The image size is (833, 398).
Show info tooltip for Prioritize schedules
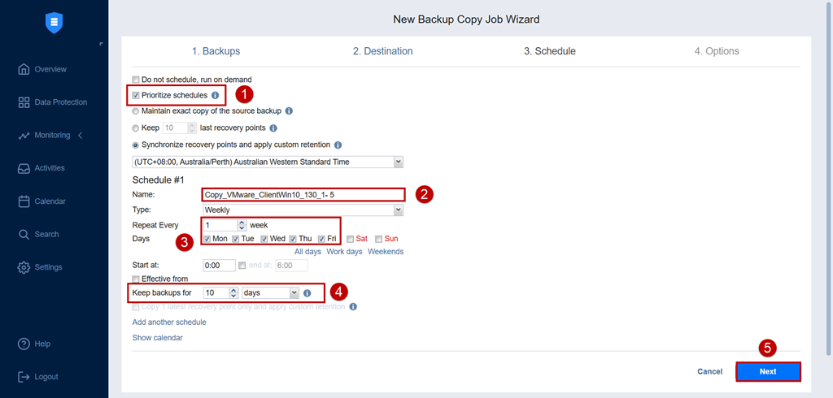(x=215, y=96)
